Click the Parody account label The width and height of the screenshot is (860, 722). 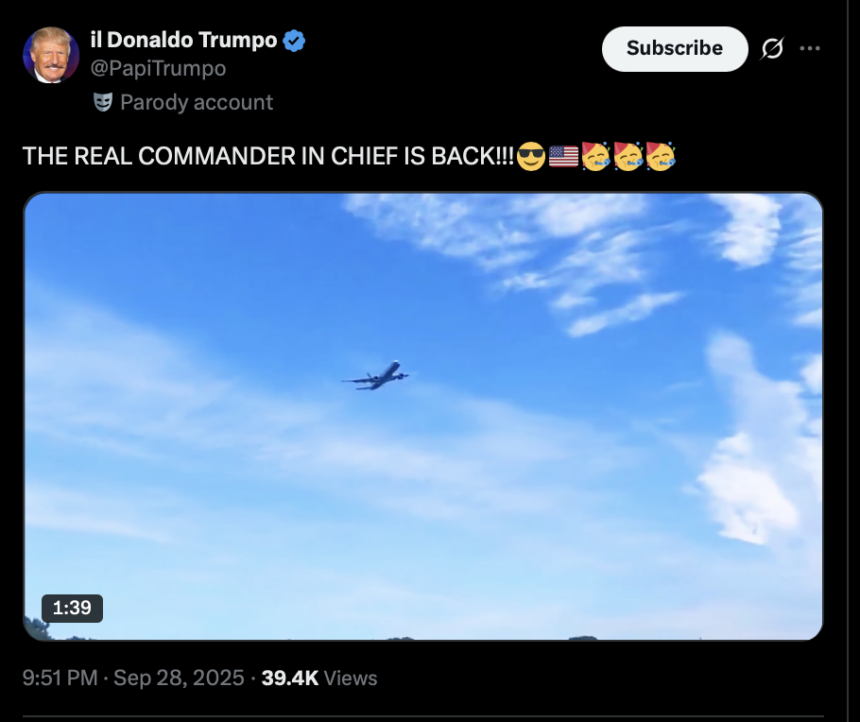point(197,103)
